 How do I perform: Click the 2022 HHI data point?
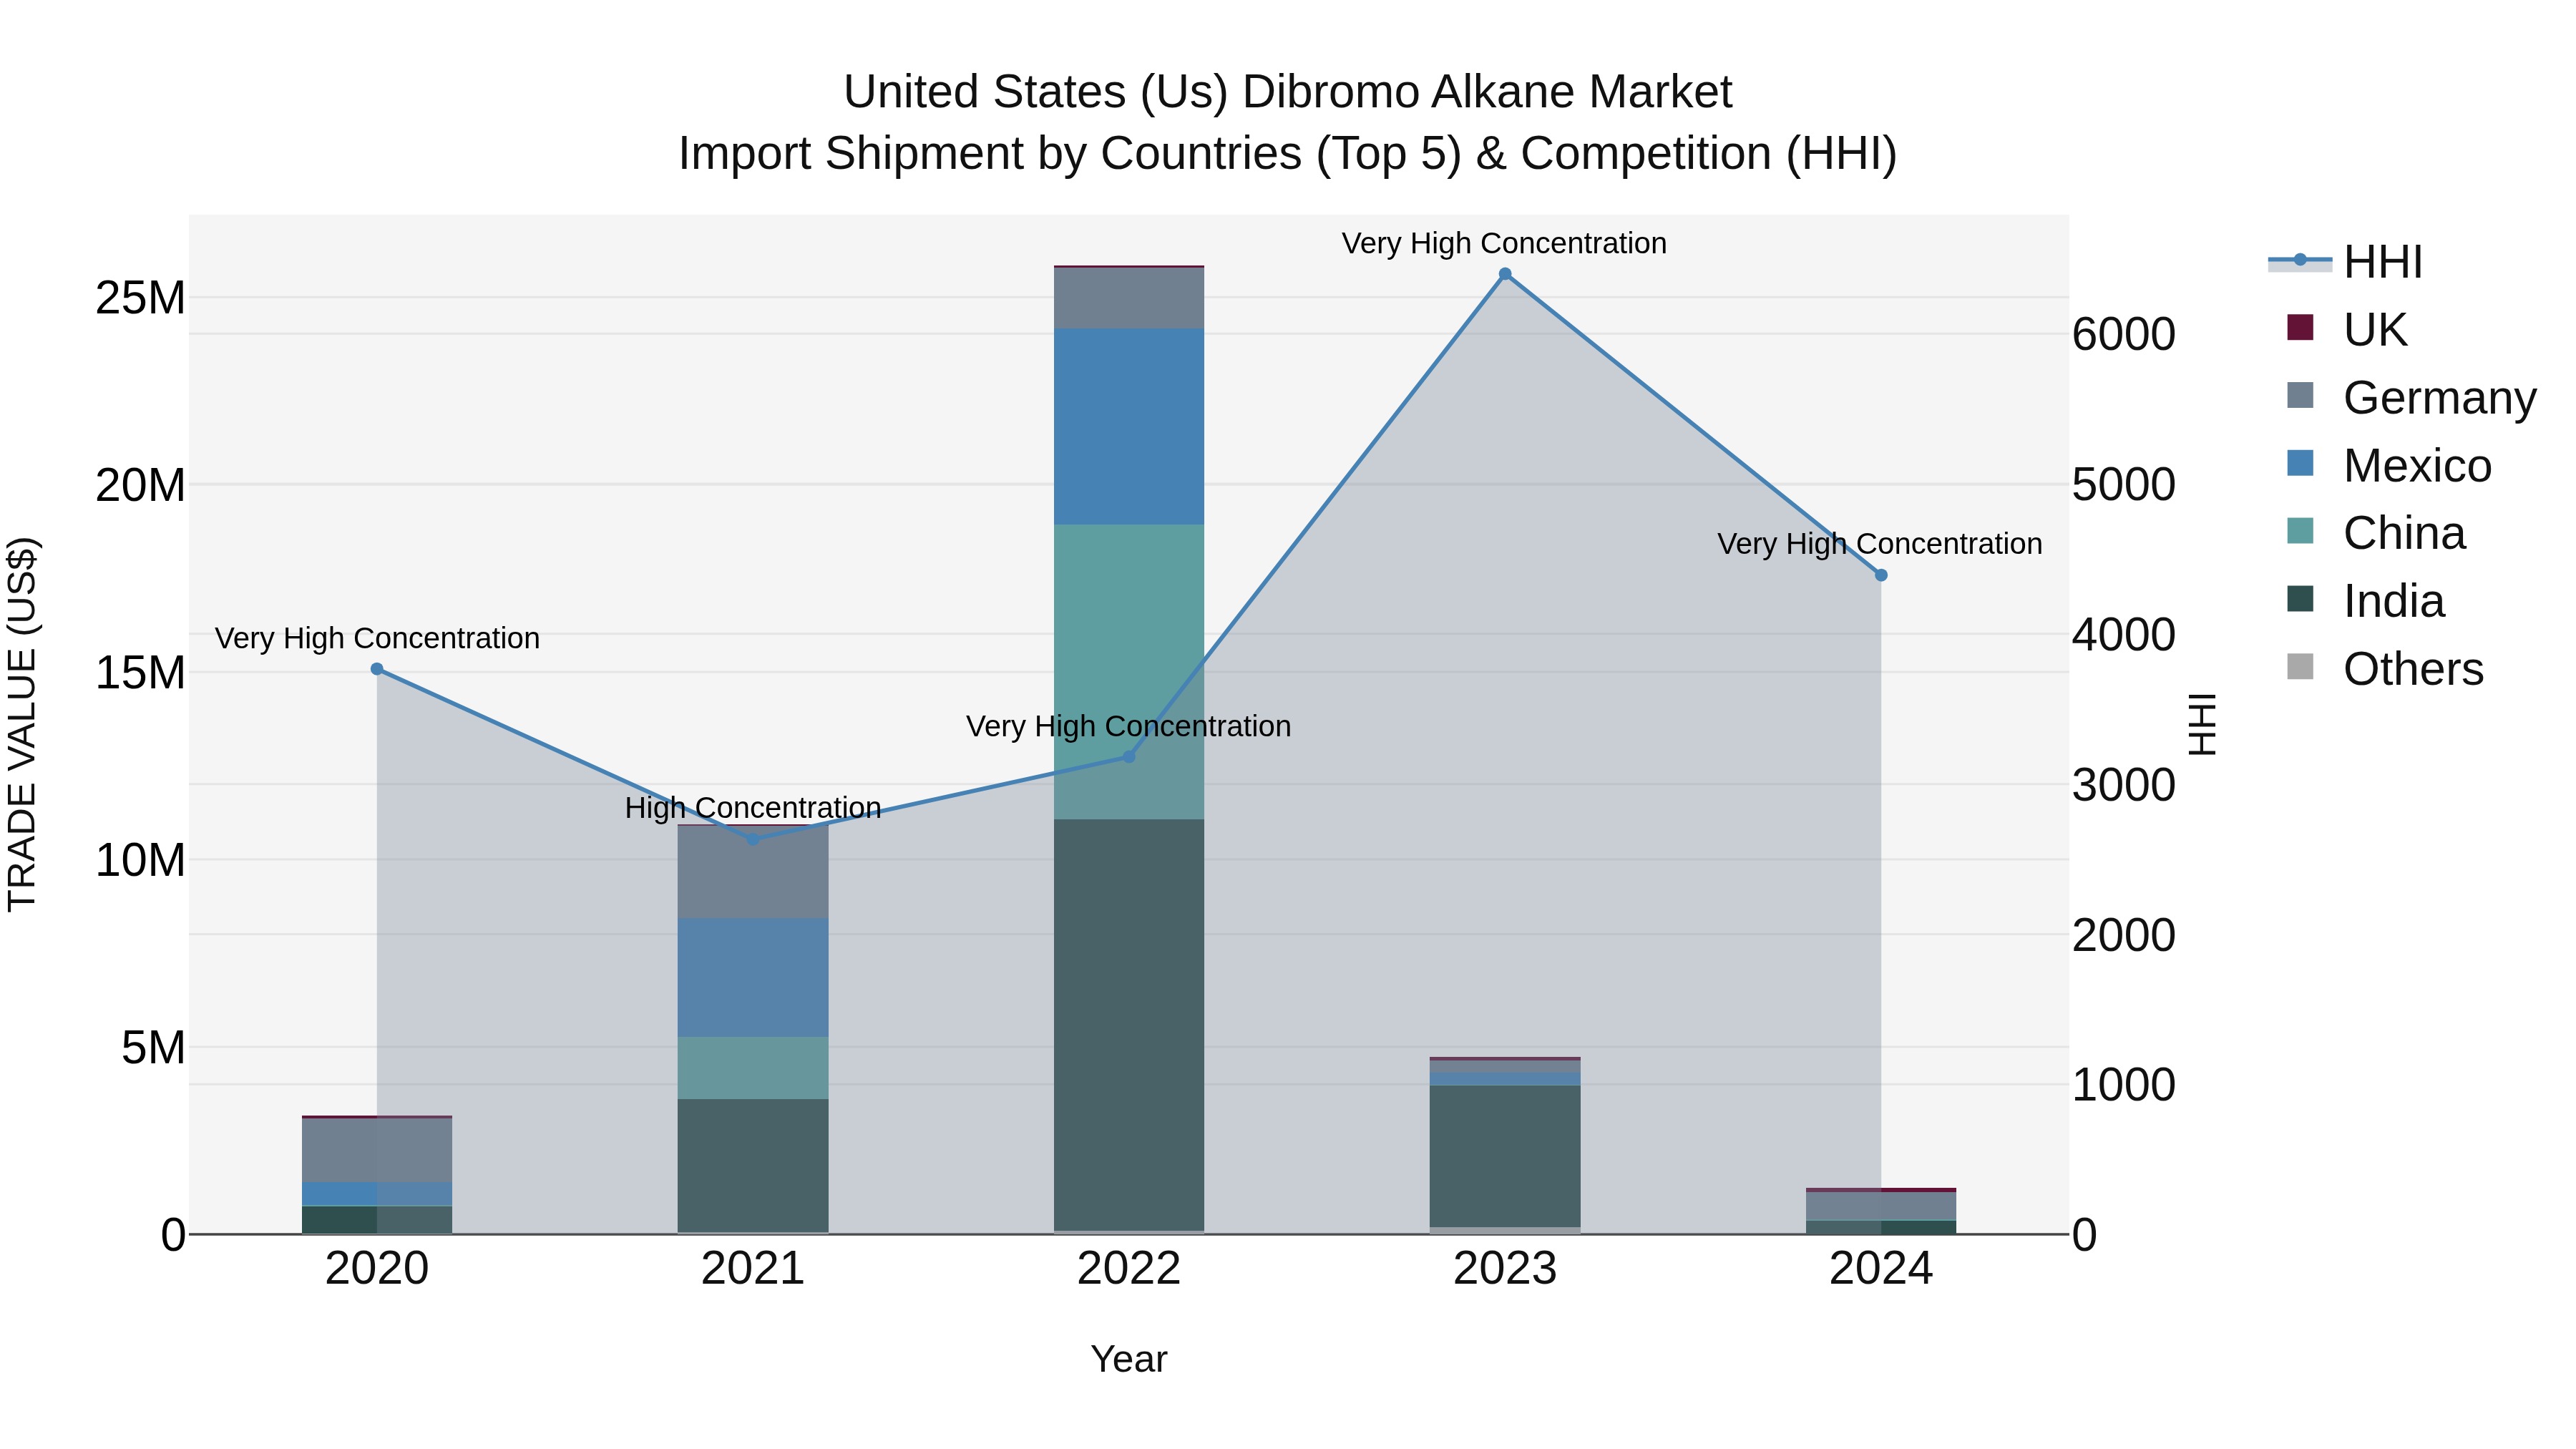click(1129, 757)
